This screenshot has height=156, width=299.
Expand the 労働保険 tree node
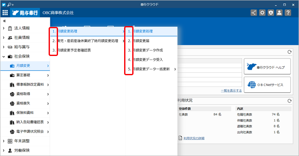click(3, 150)
